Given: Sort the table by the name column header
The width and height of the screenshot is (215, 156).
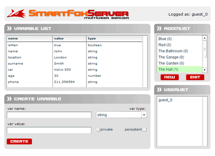Looking at the screenshot, I should point(30,39).
